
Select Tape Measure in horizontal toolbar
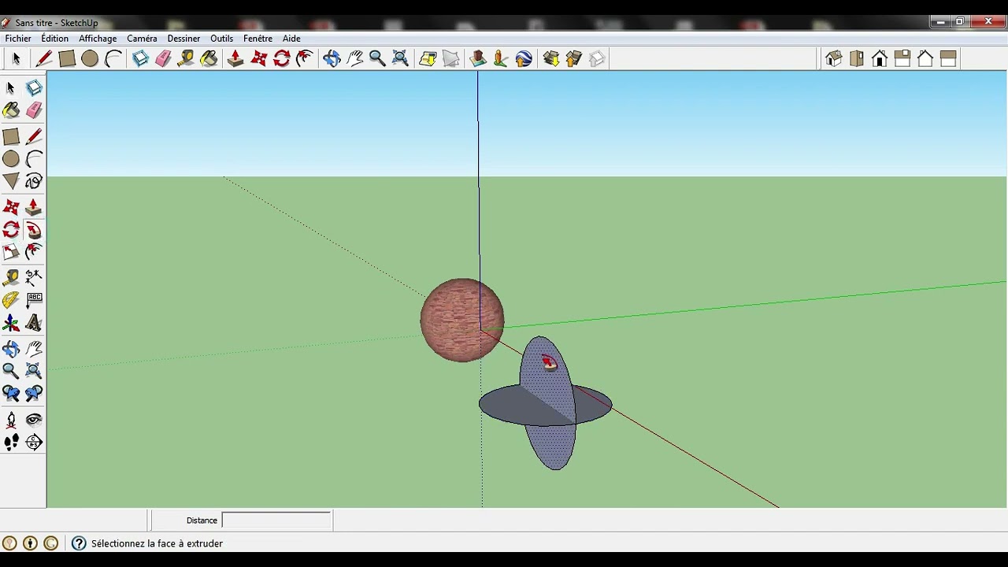[x=186, y=58]
